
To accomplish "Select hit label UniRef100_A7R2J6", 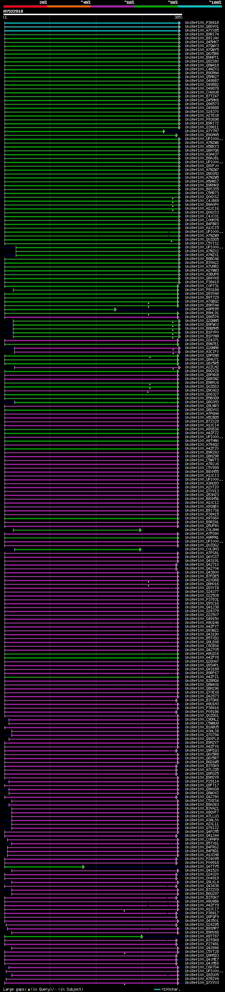I will [202, 464].
